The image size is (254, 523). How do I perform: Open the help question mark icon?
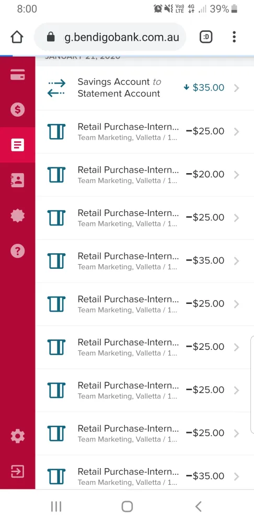click(17, 251)
